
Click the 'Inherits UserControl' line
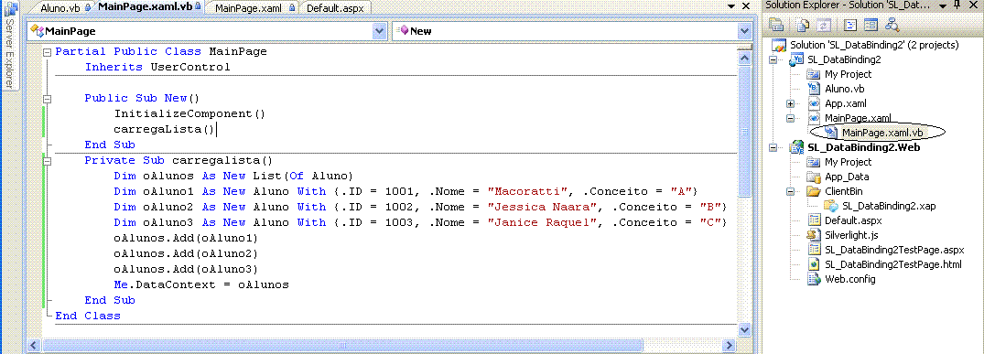(x=158, y=67)
